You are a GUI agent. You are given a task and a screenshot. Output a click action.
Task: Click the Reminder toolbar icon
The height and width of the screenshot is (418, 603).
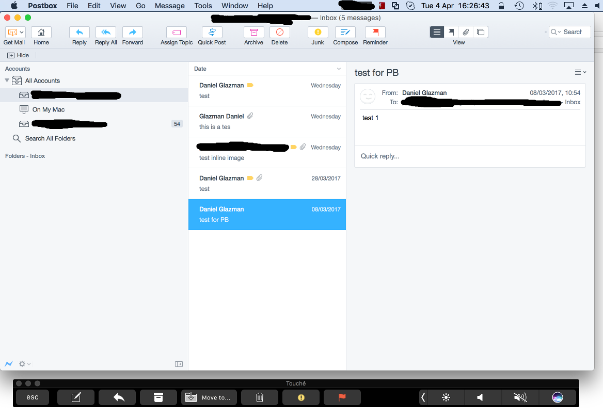375,32
